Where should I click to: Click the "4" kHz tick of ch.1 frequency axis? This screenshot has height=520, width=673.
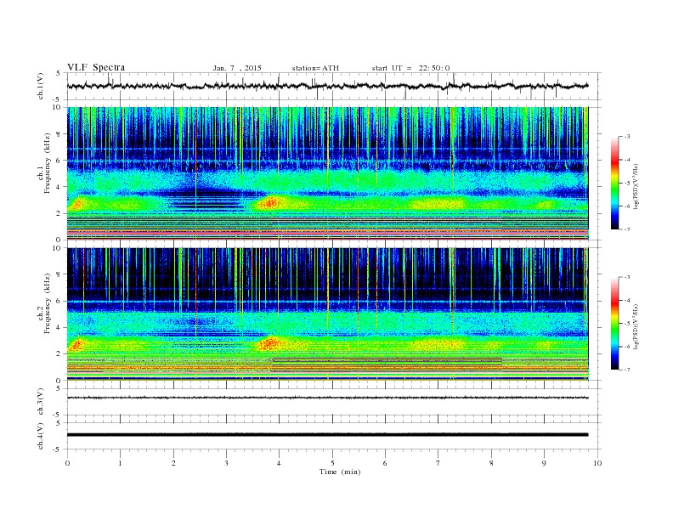pos(59,187)
